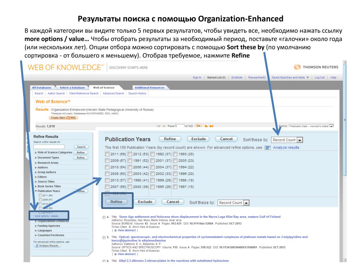355x266 pixels.
Task: Mark the checkbox for result record 4
Action: pyautogui.click(x=104, y=217)
